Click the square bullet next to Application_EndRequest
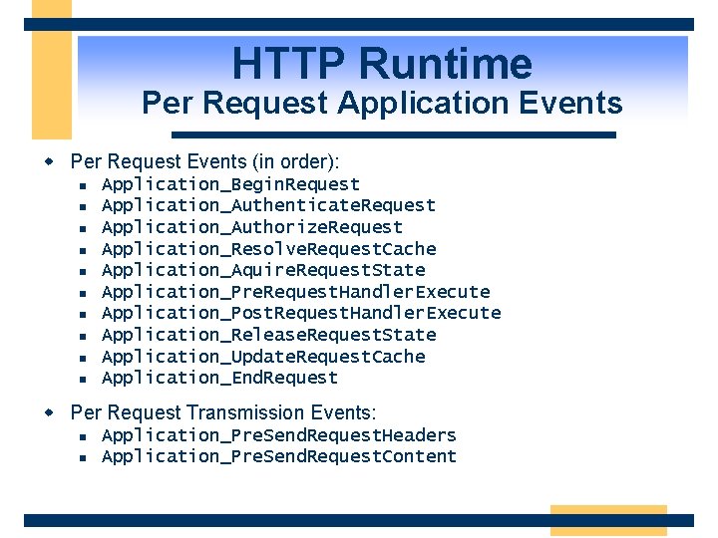The width and height of the screenshot is (718, 538). coord(83,380)
